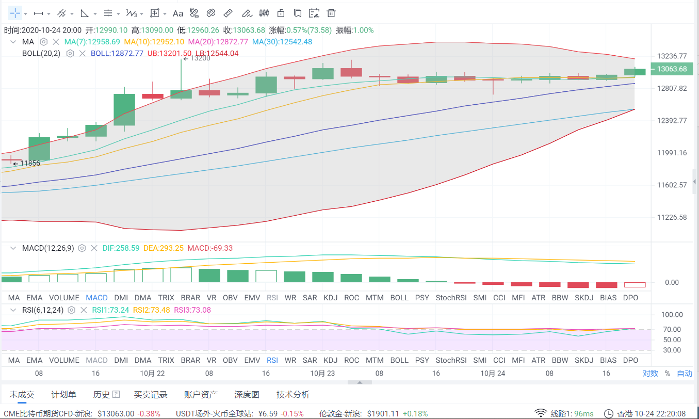Open dropdown arrow beside crosshair tool
The height and width of the screenshot is (419, 699).
click(x=26, y=13)
